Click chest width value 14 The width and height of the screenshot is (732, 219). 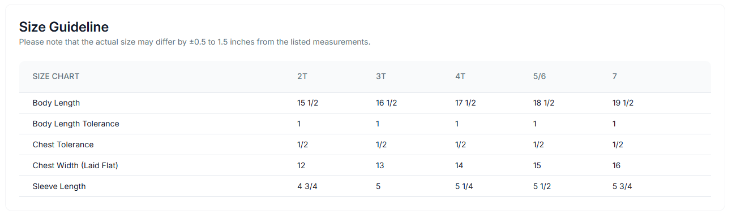pos(460,165)
